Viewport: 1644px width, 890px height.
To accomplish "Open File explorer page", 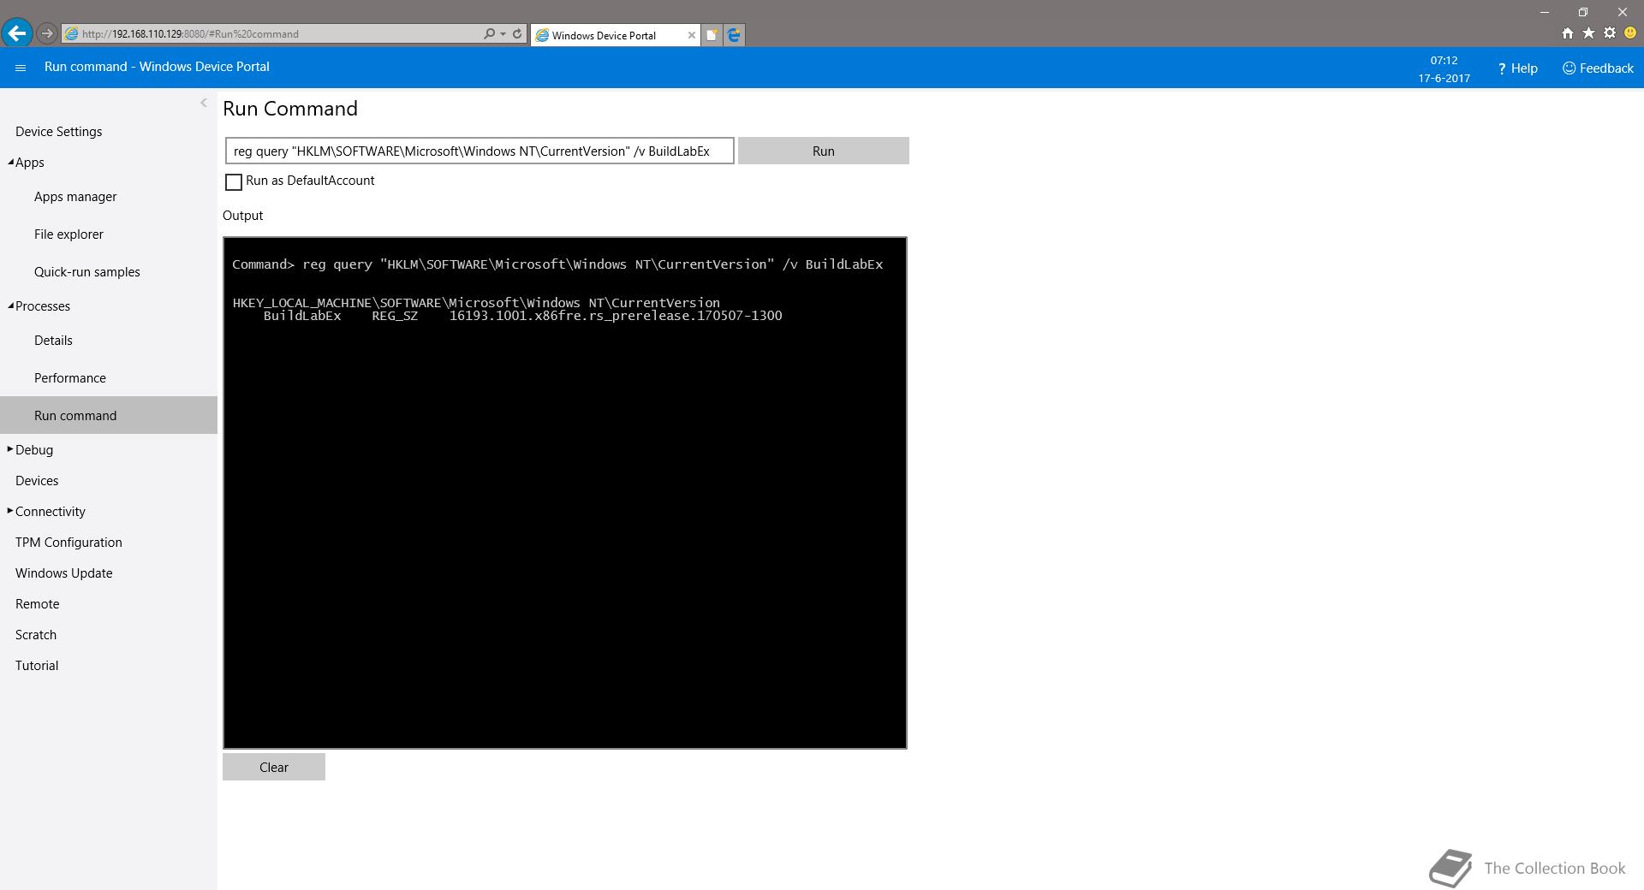I will coord(68,234).
